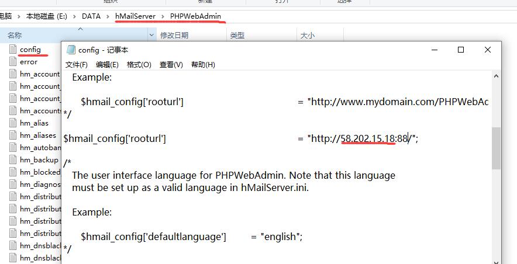Click the hm_backup file icon
This screenshot has height=264, width=517.
[13, 159]
